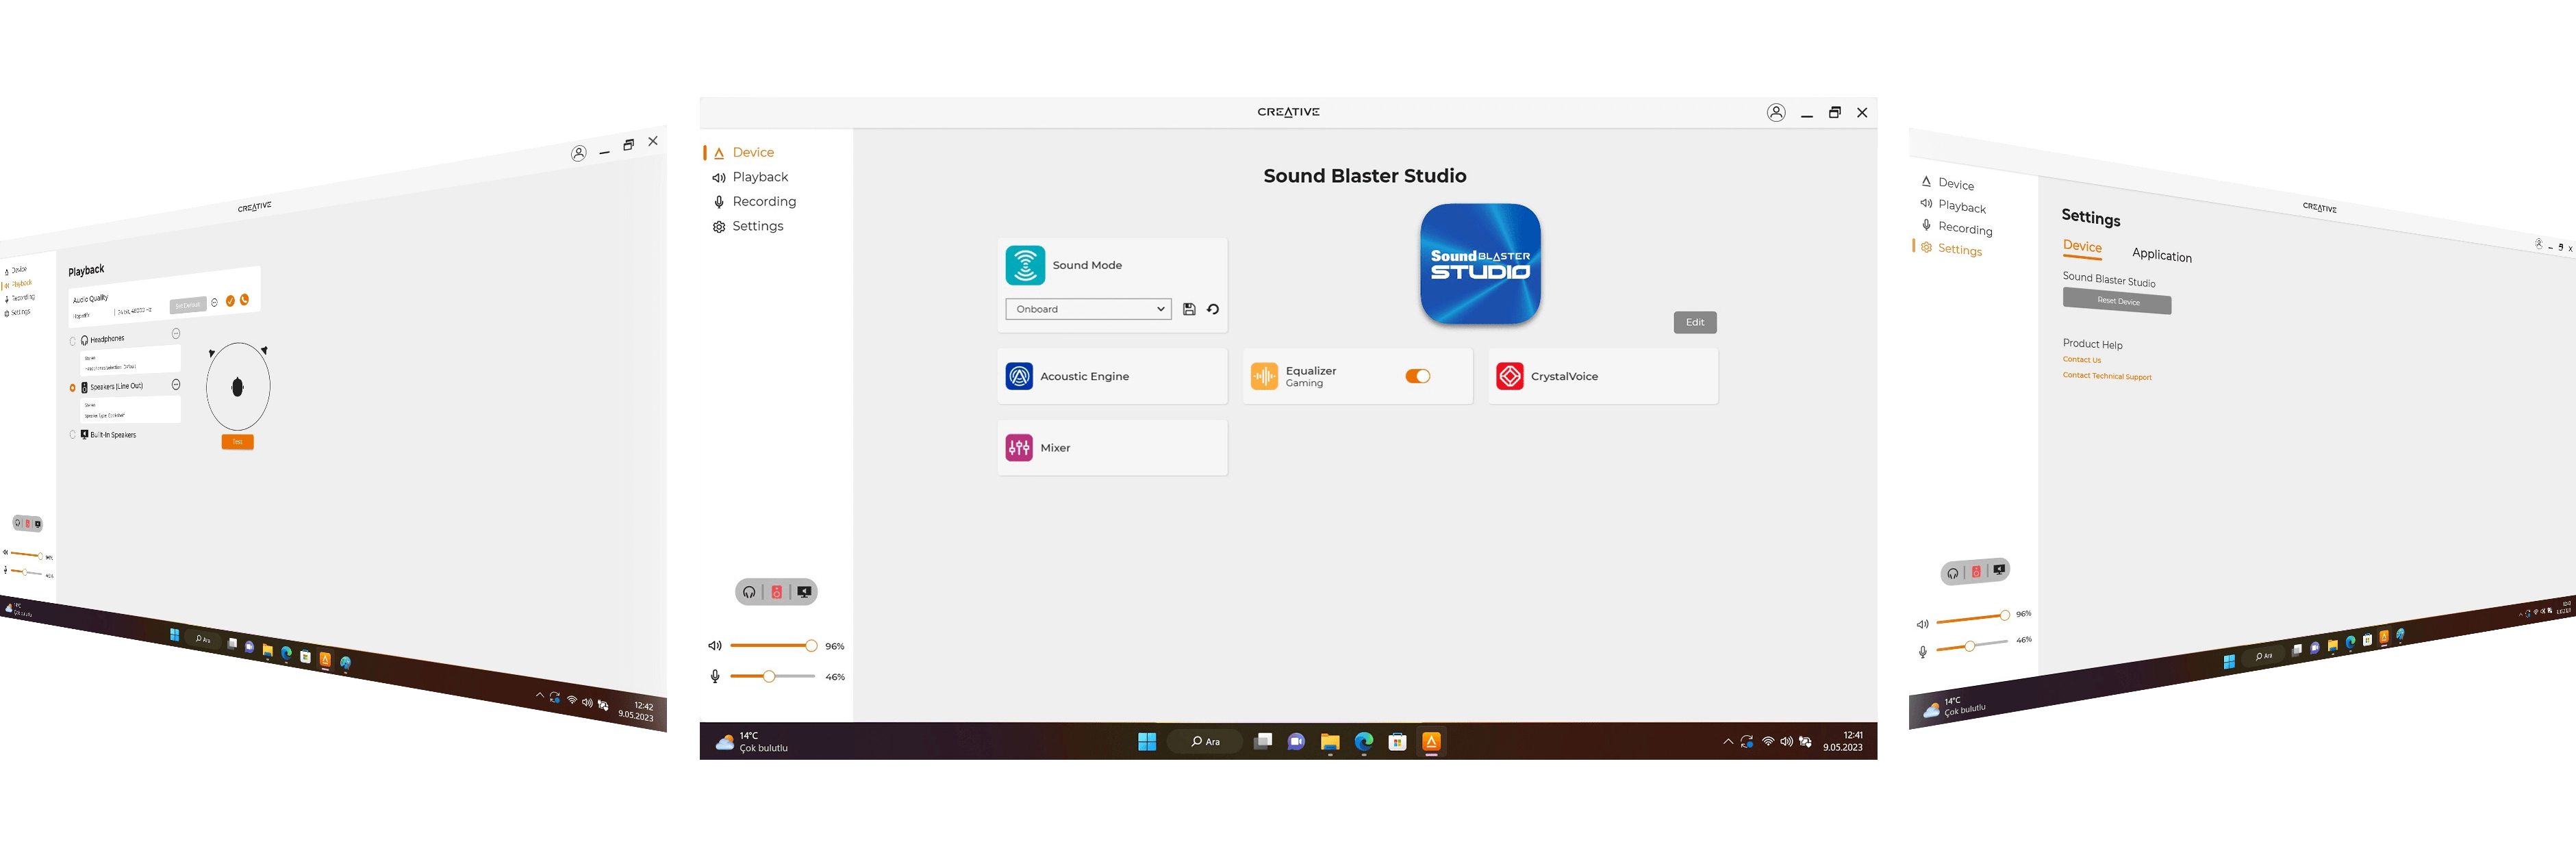Open Windows Start menu in center window taskbar
Screen dimensions: 2576x857
tap(1147, 741)
